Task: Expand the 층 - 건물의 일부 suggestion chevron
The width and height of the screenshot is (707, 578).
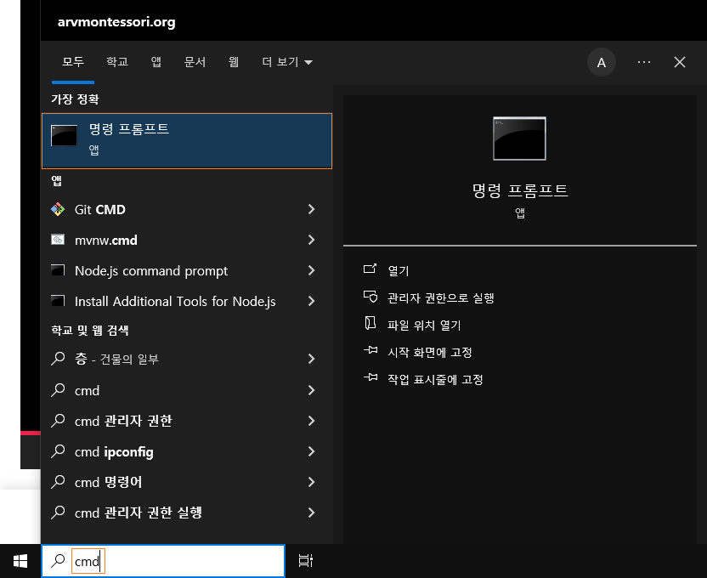Action: 311,359
